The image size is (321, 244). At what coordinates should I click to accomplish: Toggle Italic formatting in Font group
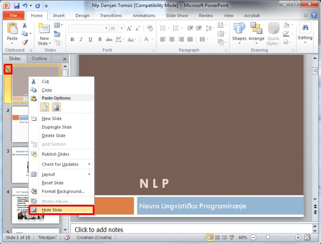click(81, 40)
